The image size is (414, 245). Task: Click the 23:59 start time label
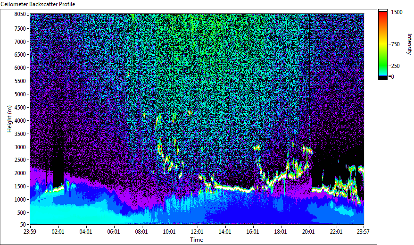30,232
